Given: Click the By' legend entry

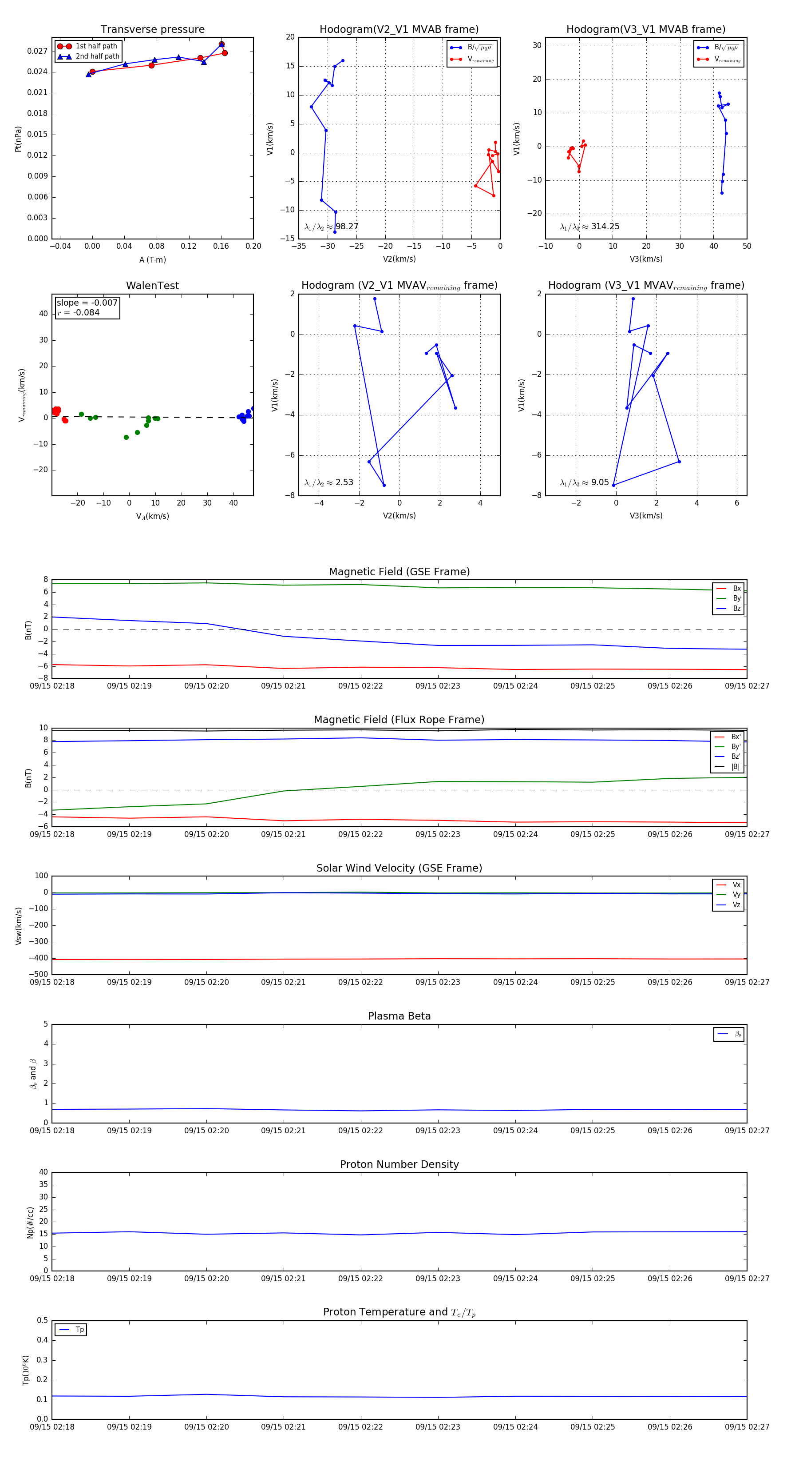Looking at the screenshot, I should 728,747.
